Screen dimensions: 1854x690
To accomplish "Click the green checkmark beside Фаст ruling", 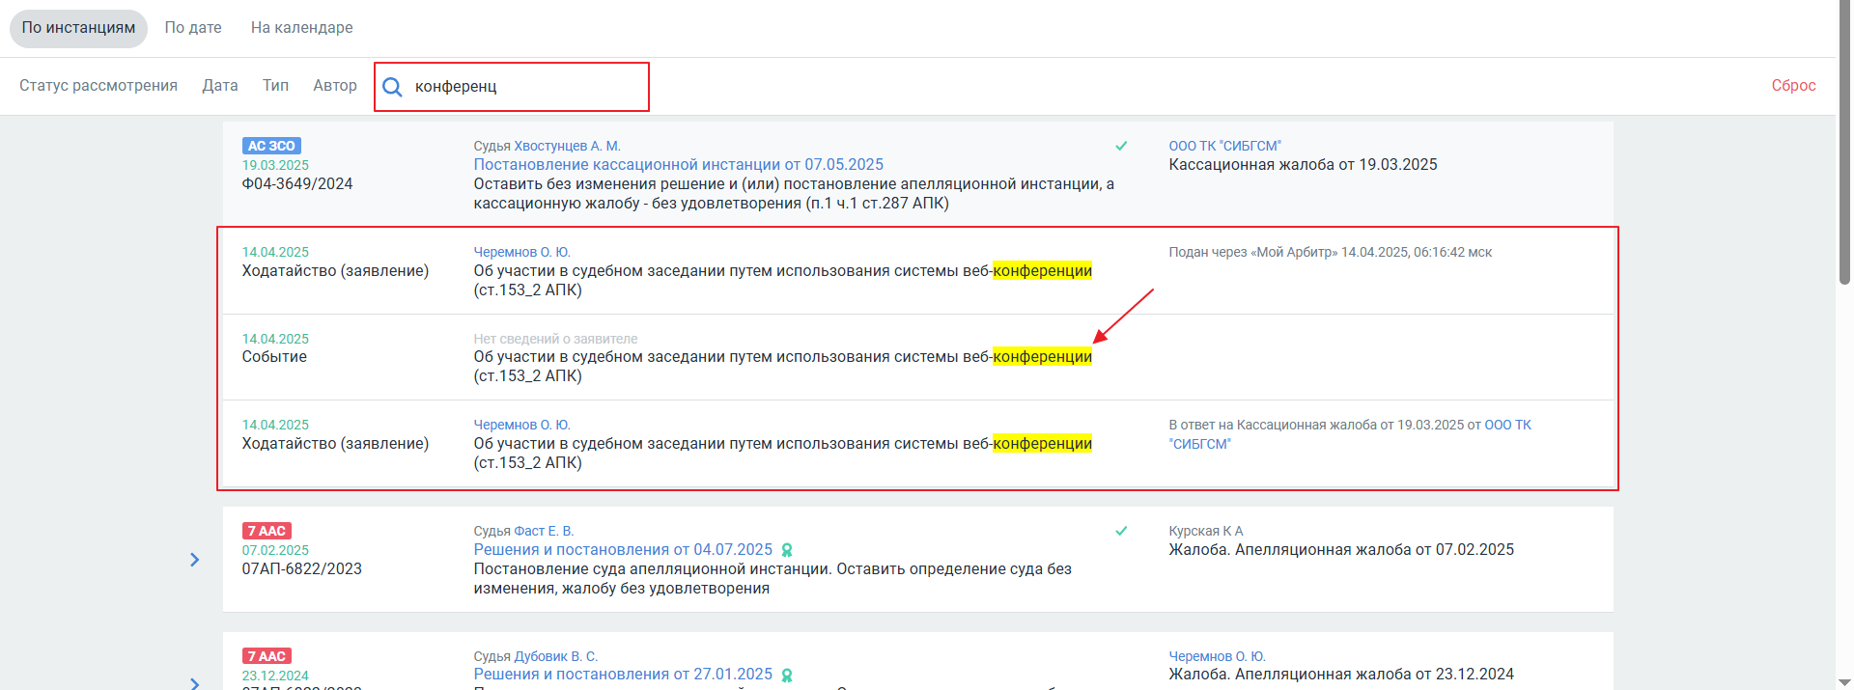I will click(1121, 531).
